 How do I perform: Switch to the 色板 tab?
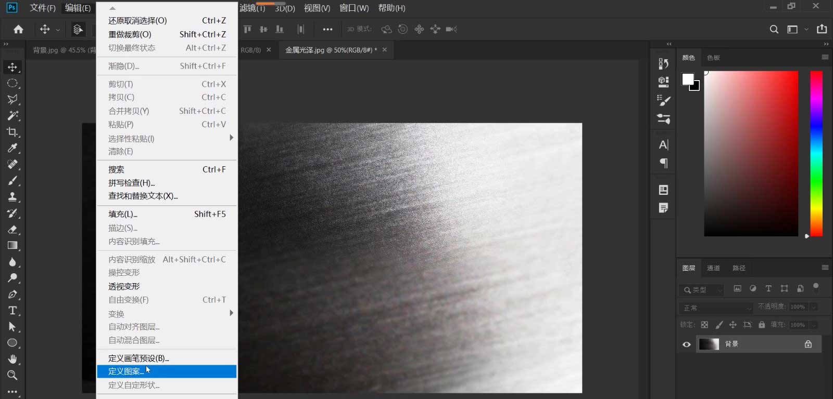click(x=713, y=58)
